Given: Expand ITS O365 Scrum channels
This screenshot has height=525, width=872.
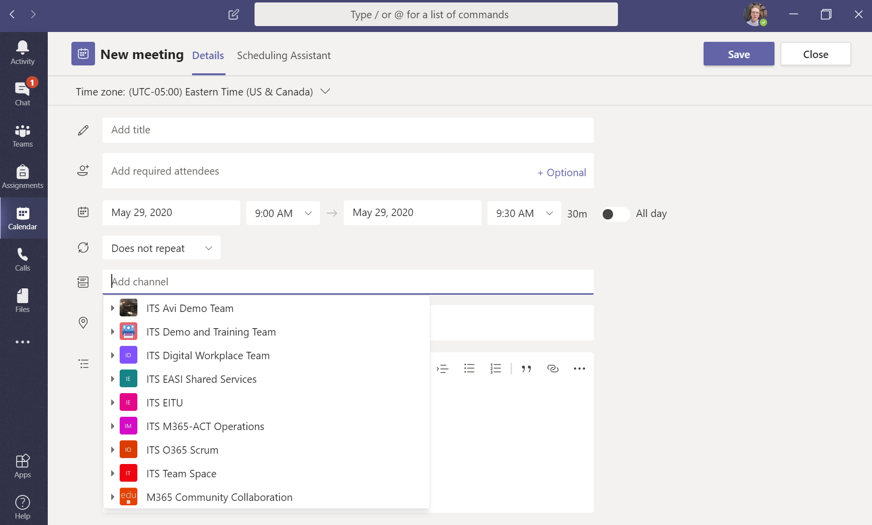Looking at the screenshot, I should 112,450.
